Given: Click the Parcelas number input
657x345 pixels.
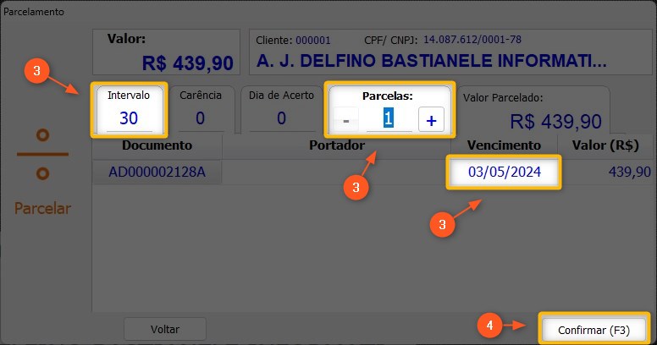Looking at the screenshot, I should point(389,118).
